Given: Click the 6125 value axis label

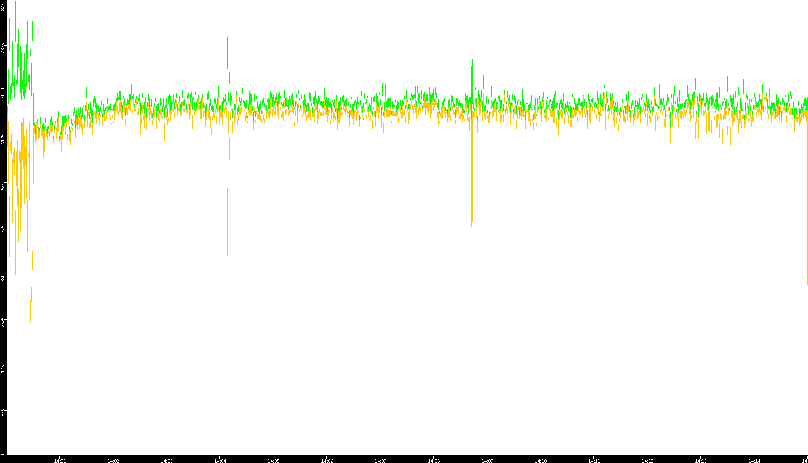Looking at the screenshot, I should pos(3,139).
